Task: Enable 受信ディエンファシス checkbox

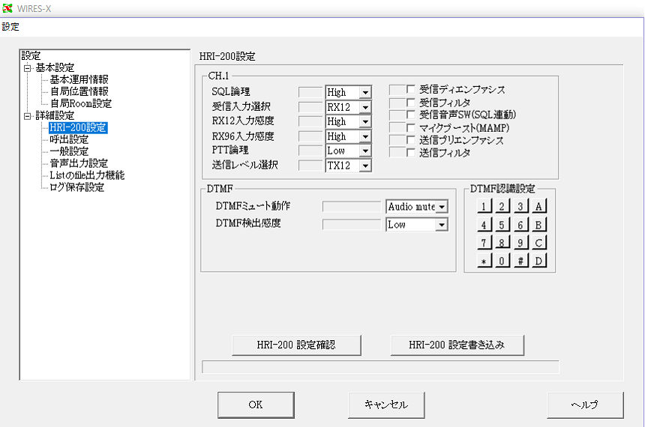Action: 410,89
